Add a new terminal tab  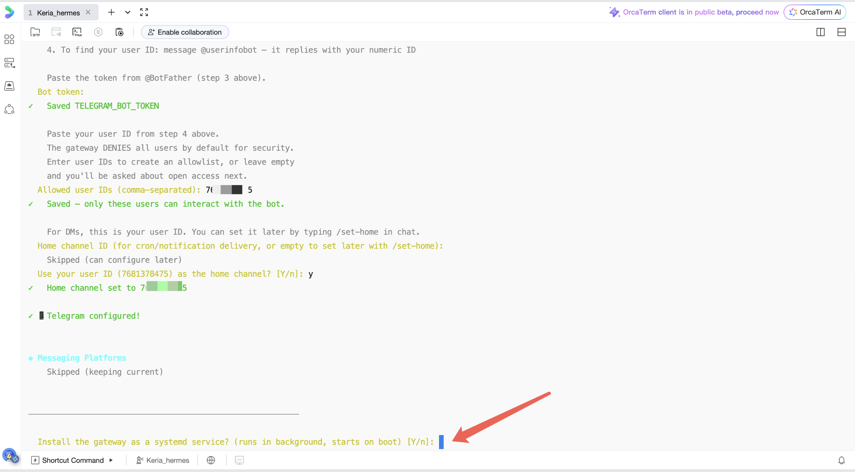click(x=111, y=13)
